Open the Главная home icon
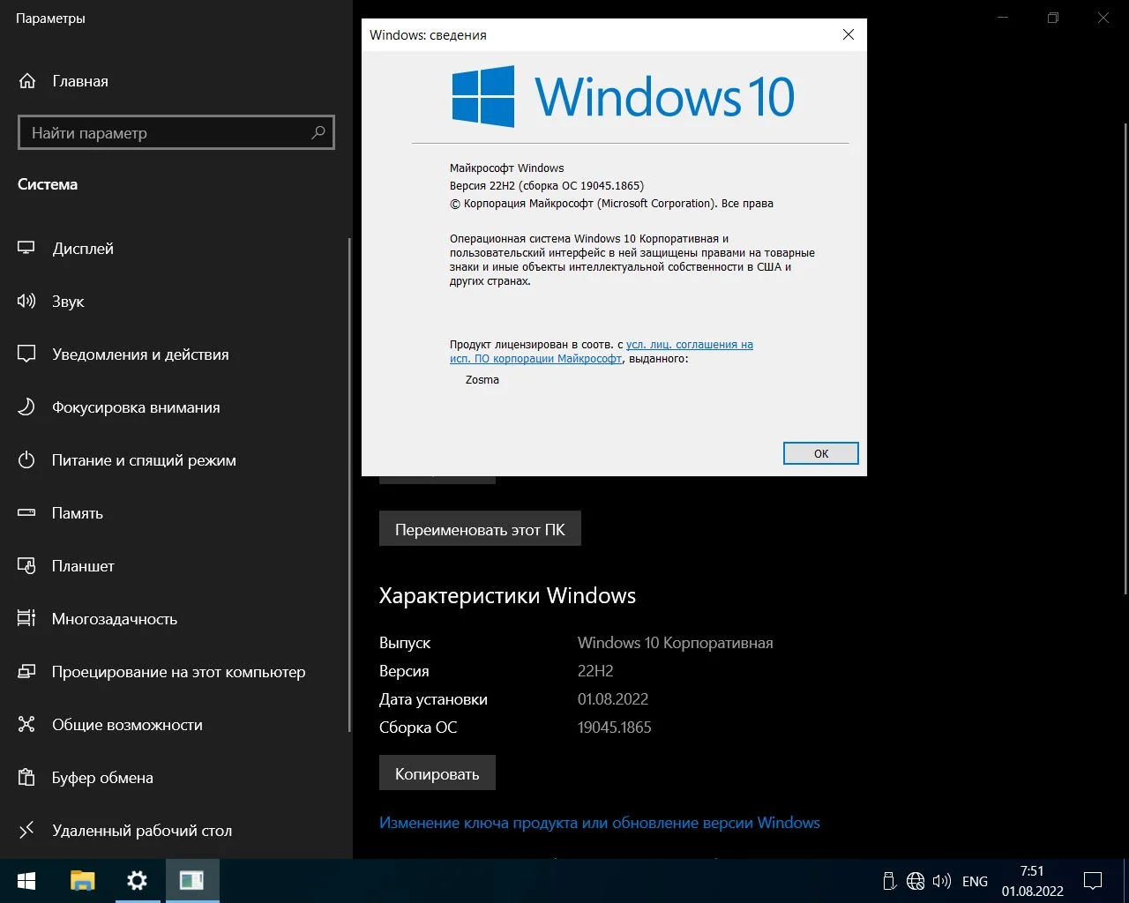 [27, 81]
